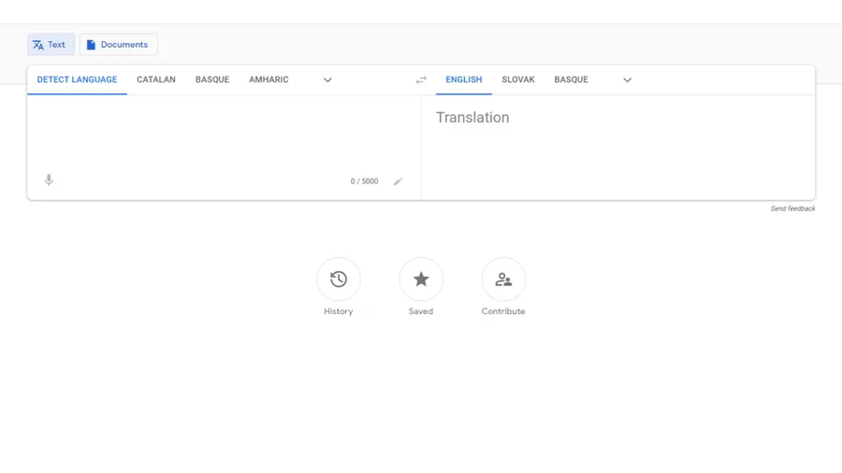Click inside the source text input area
This screenshot has width=842, height=473.
[224, 134]
